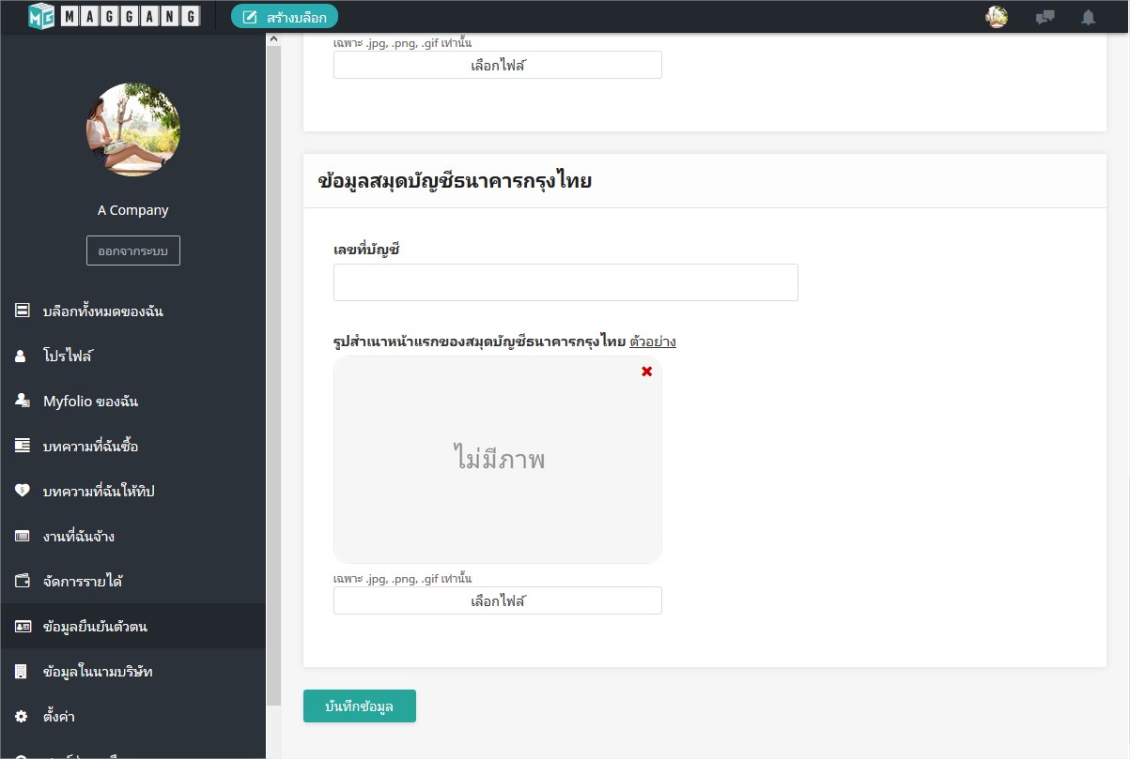Click the สร้างบล็อก create blog button
This screenshot has height=759, width=1130.
pos(285,16)
